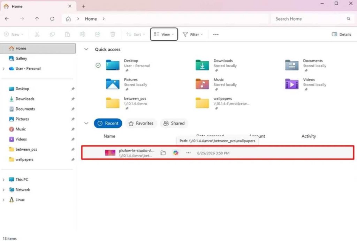The width and height of the screenshot is (357, 241).
Task: Go back with the left arrow
Action: click(7, 19)
